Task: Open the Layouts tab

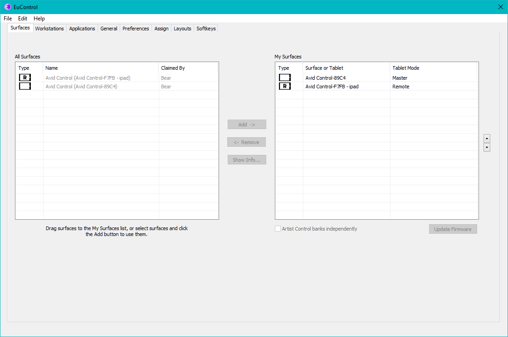Action: click(182, 29)
